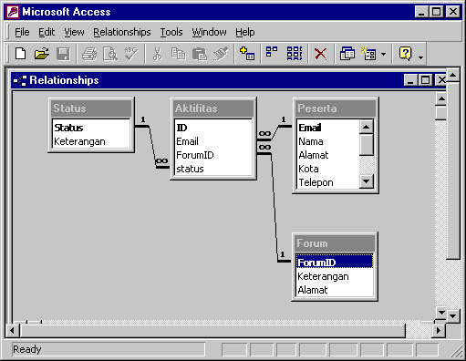Click Relationships pane vertical scroll down arrow

(x=441, y=313)
